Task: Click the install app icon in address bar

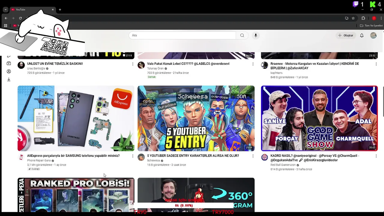Action: (x=346, y=18)
